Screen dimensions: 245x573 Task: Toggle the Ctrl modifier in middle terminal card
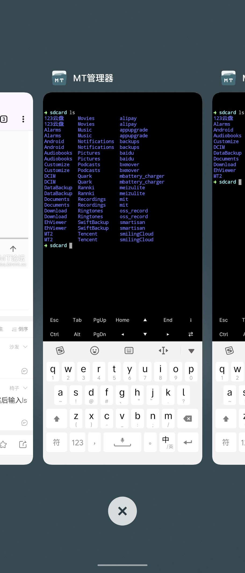[54, 334]
